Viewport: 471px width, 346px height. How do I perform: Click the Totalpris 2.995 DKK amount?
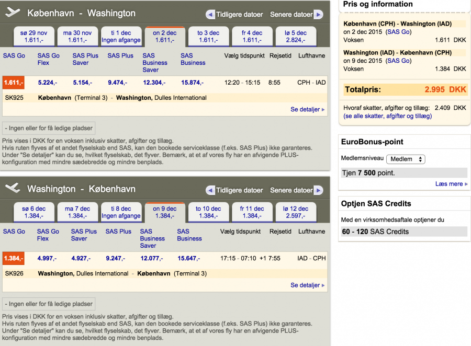coord(445,89)
